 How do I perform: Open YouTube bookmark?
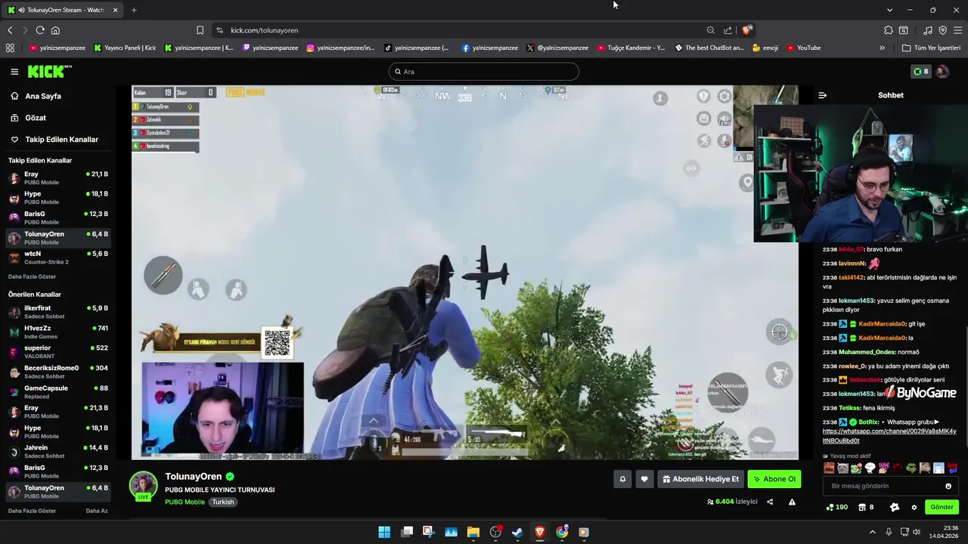tap(803, 48)
